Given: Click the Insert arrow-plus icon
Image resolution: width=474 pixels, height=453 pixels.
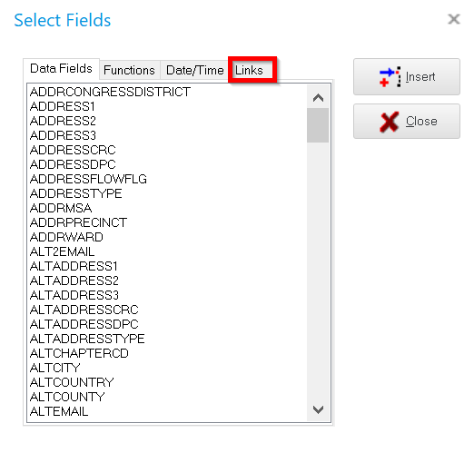Looking at the screenshot, I should 390,77.
